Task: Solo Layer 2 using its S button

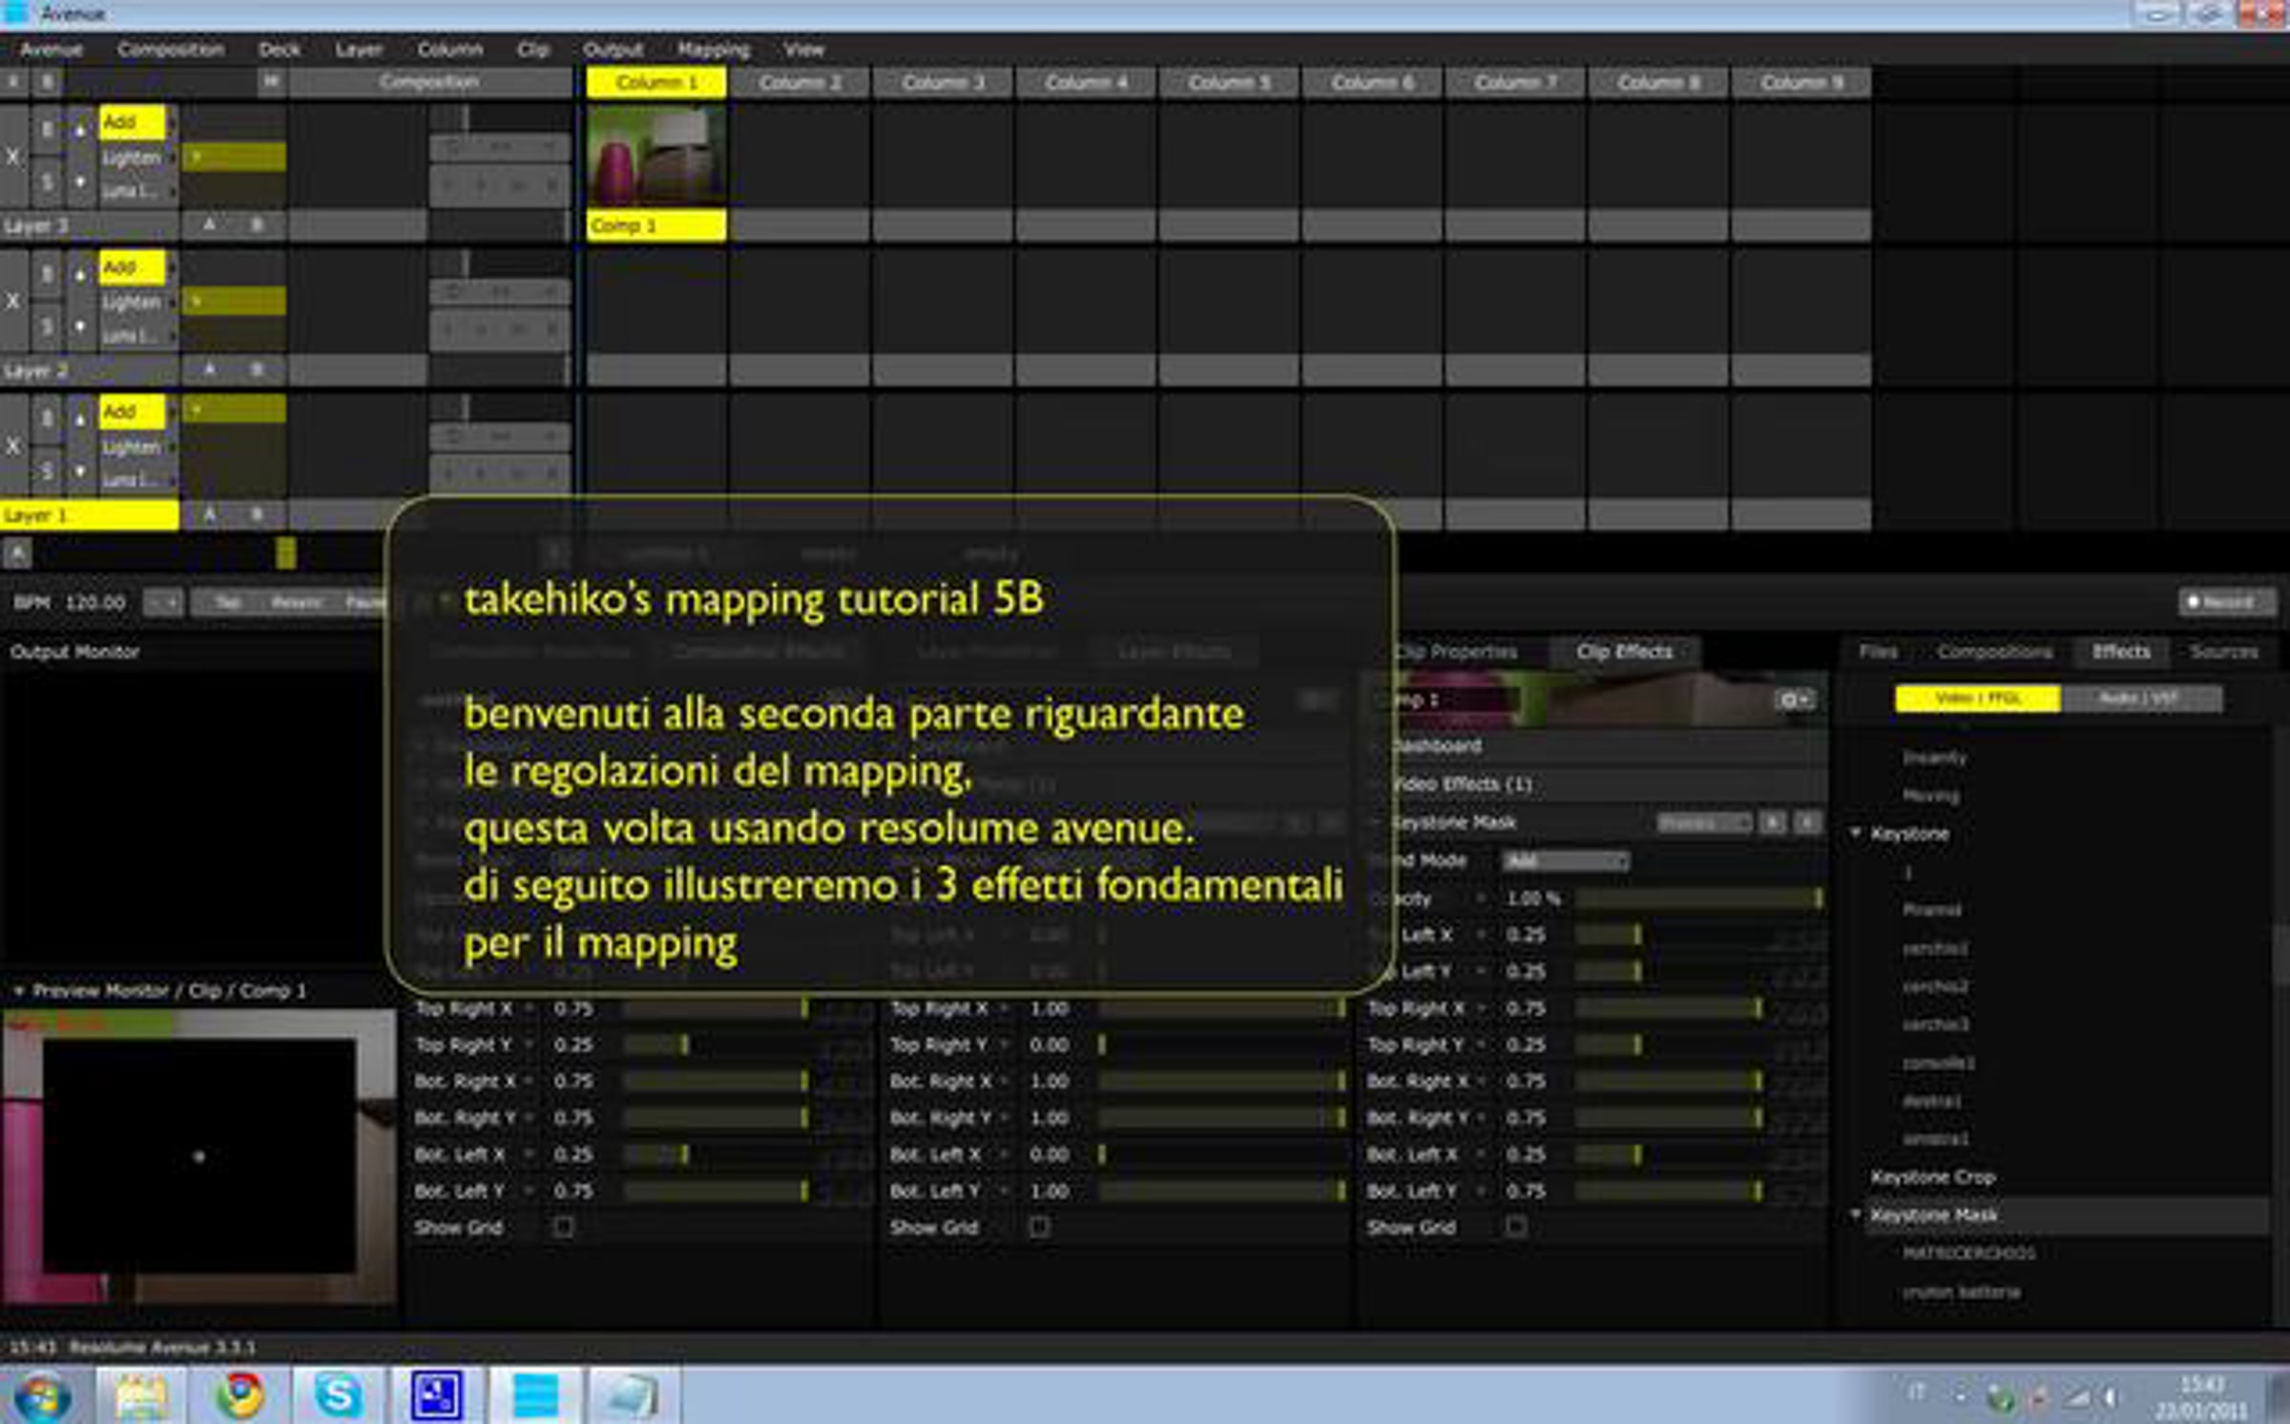Action: click(47, 328)
